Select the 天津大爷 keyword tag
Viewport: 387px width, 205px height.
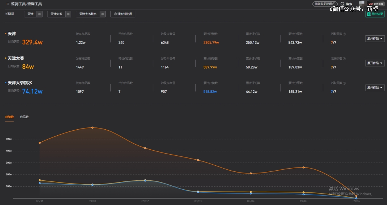click(56, 14)
